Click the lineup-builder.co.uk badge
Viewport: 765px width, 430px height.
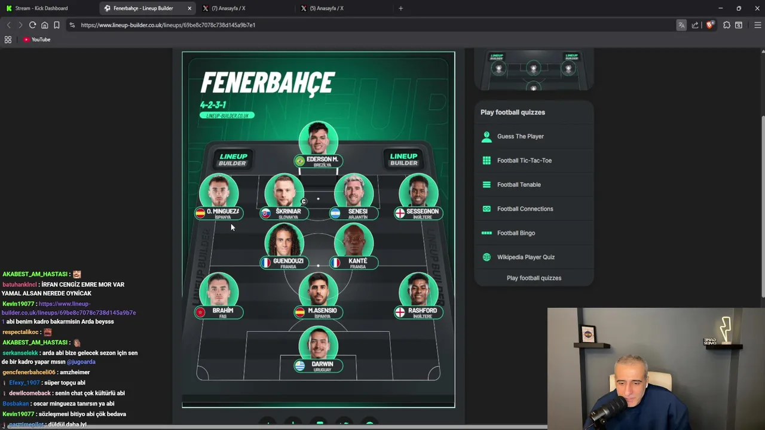click(227, 115)
